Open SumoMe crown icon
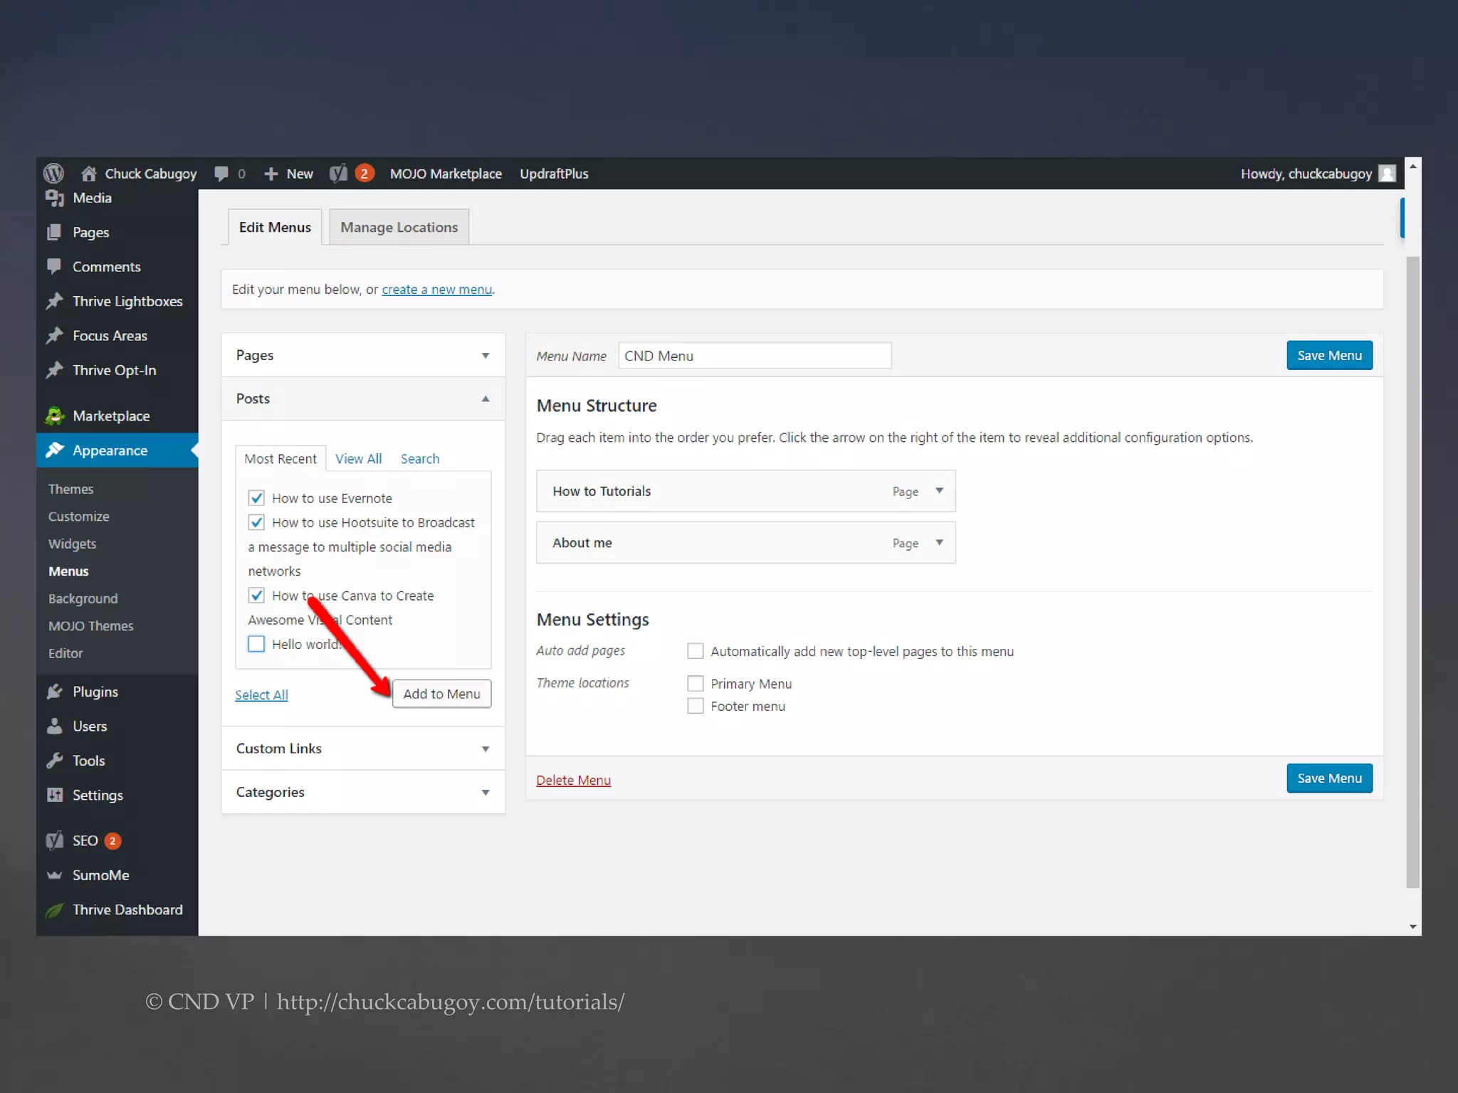The image size is (1458, 1093). [55, 875]
